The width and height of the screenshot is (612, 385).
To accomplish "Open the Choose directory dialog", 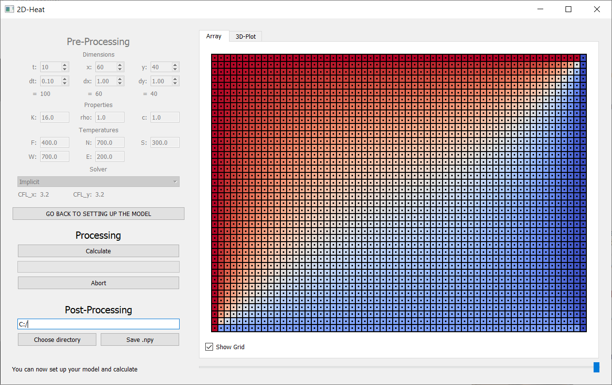I will [x=57, y=339].
